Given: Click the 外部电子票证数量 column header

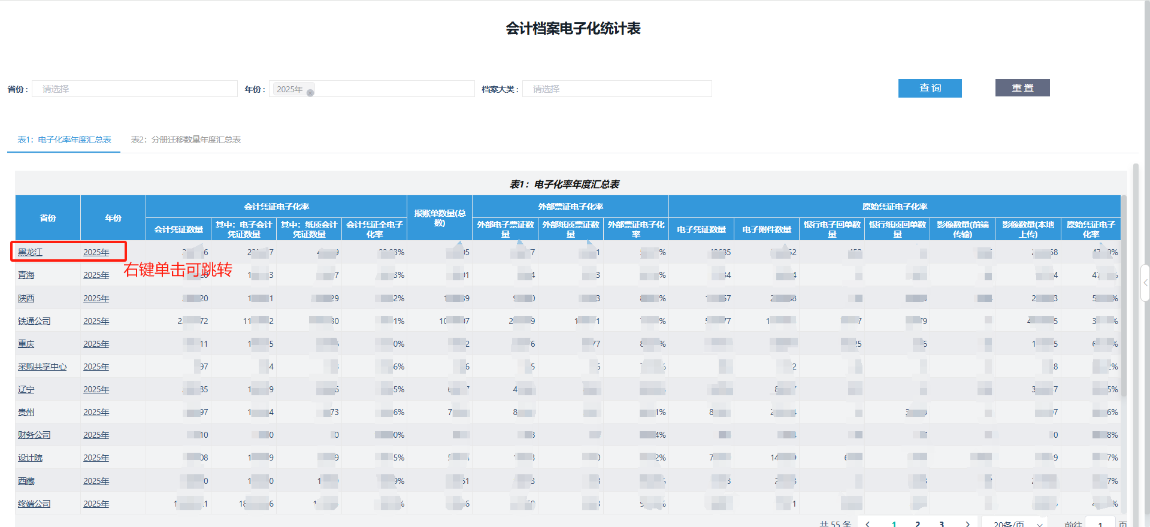Looking at the screenshot, I should (505, 229).
